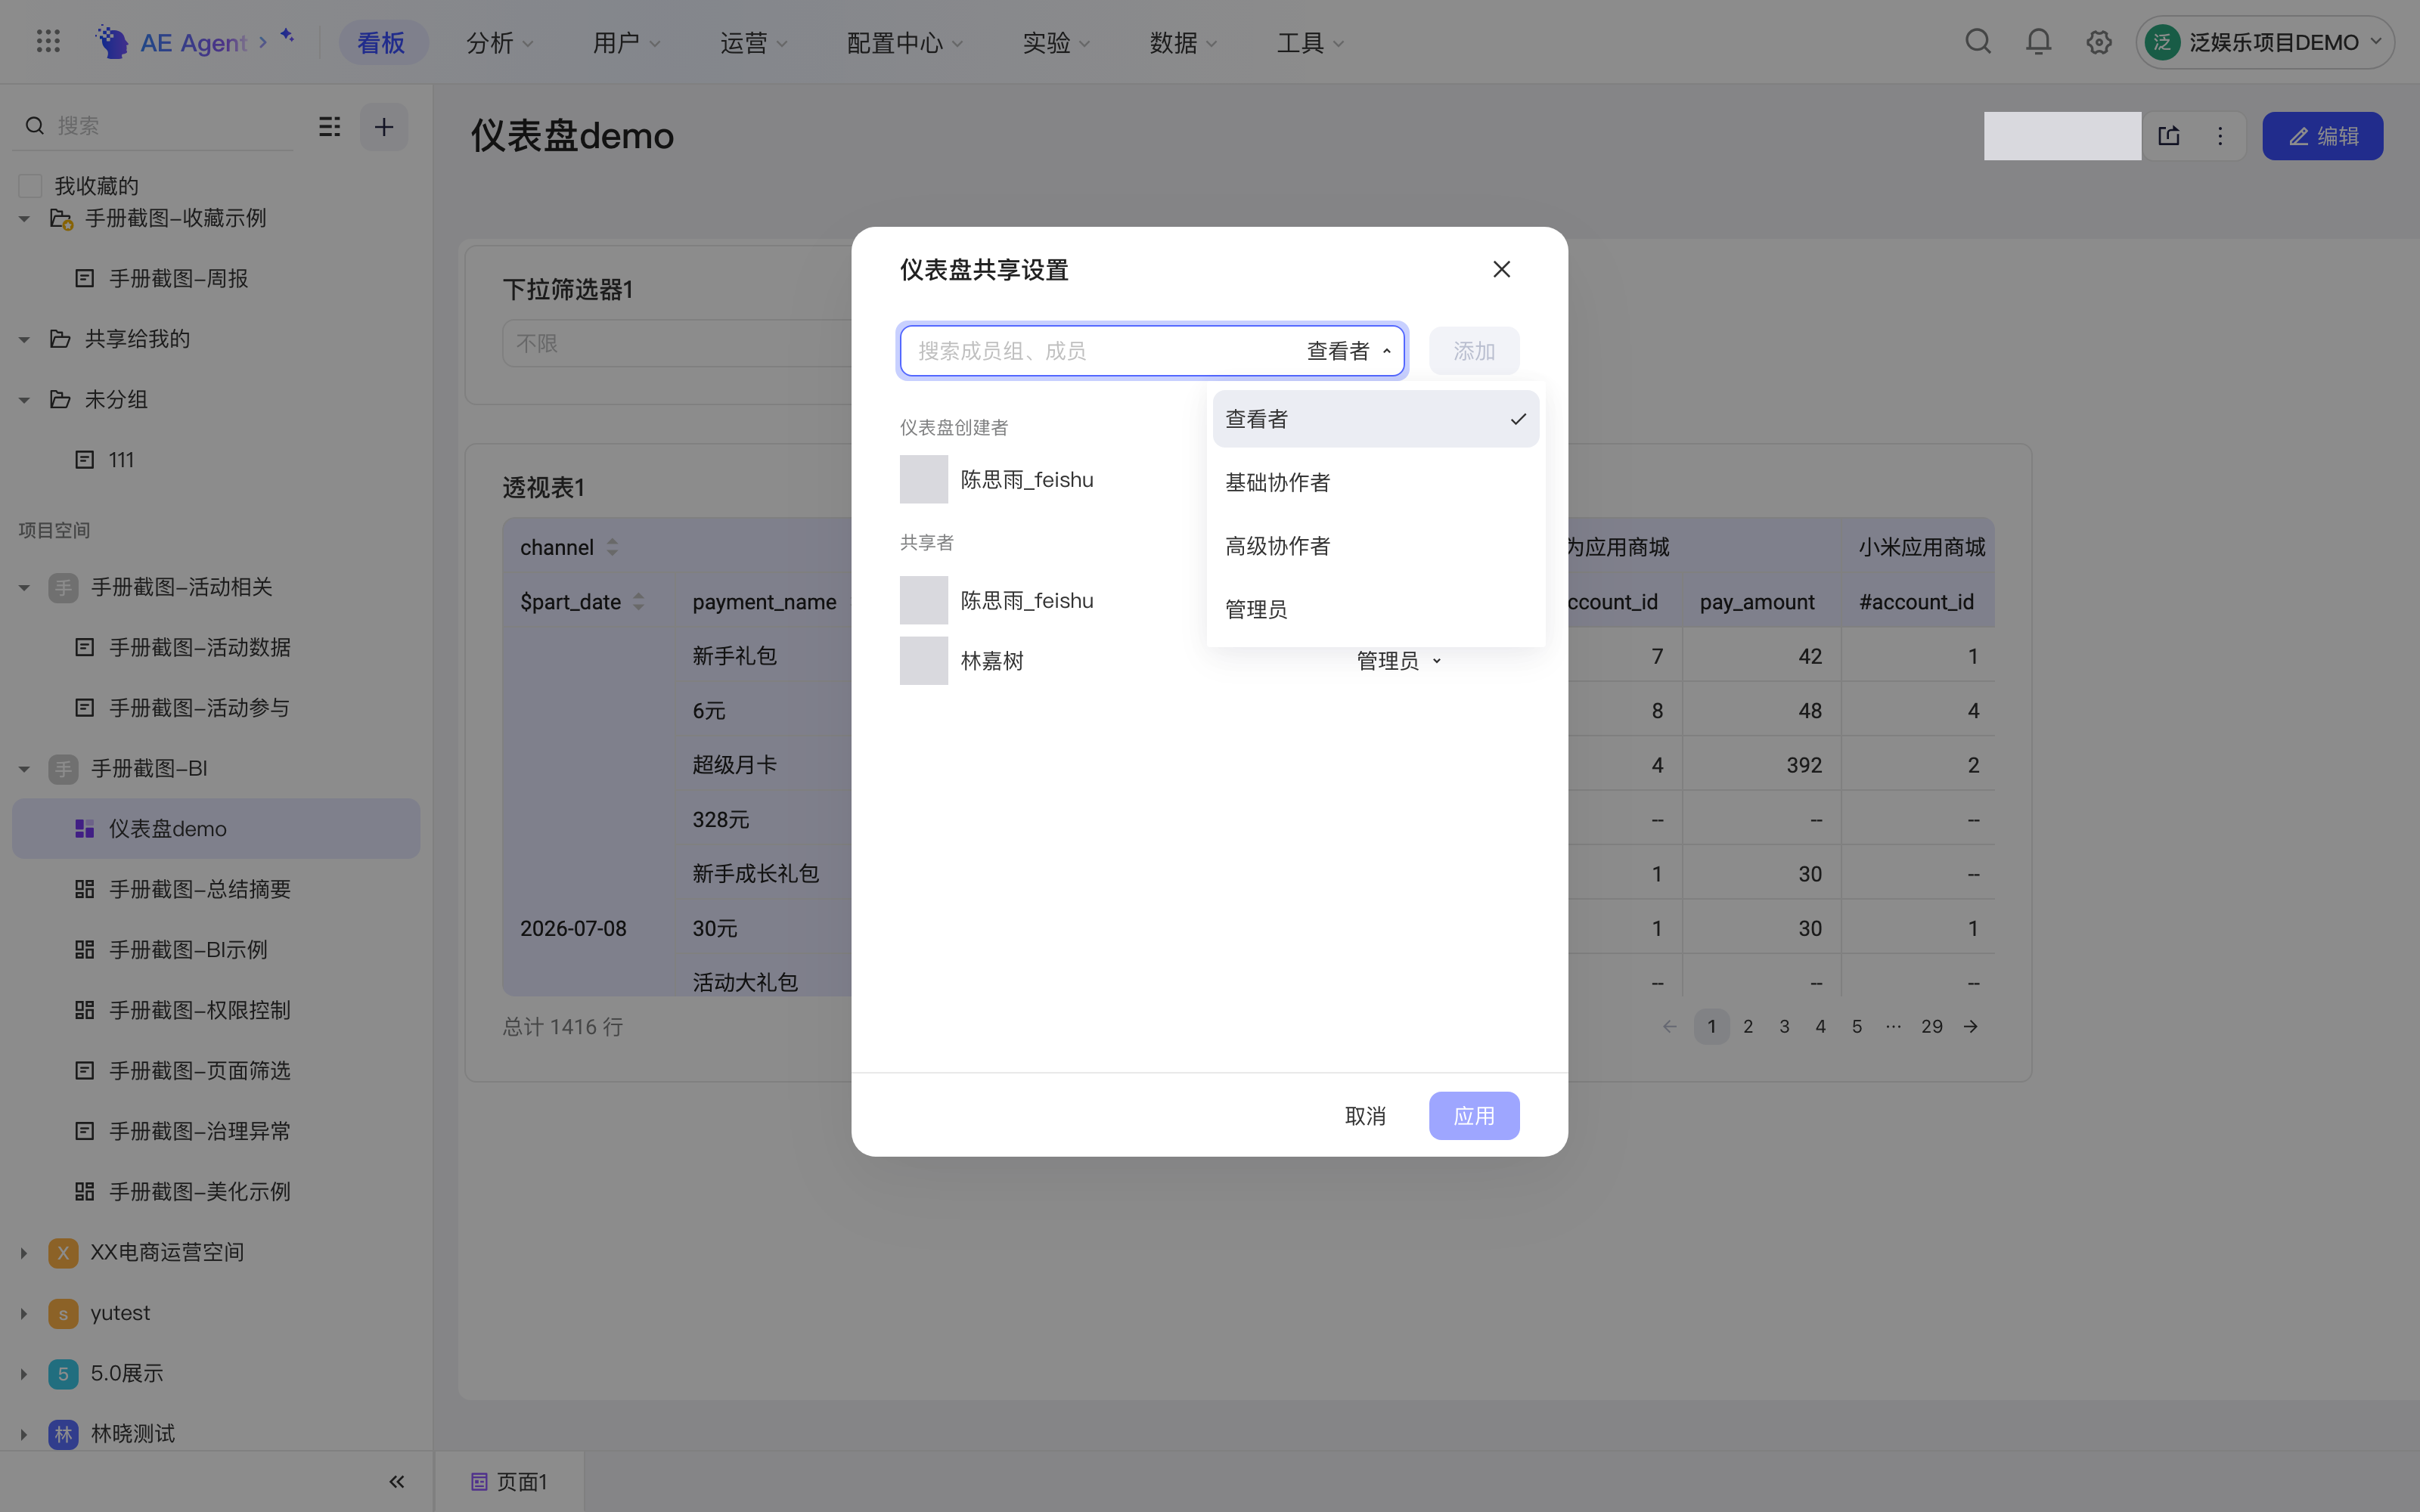The image size is (2420, 1512).
Task: Open the 仪表盘demo dashboard in sidebar
Action: tap(216, 828)
